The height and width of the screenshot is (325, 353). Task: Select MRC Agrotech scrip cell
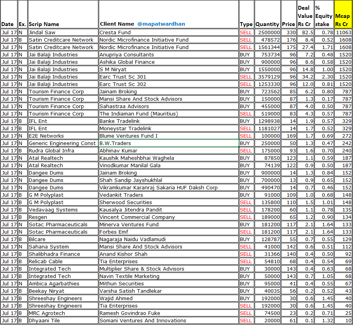(x=63, y=313)
